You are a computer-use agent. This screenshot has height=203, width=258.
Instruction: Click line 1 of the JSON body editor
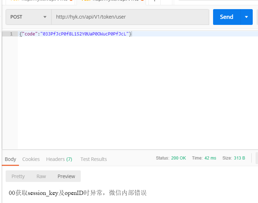coord(138,34)
